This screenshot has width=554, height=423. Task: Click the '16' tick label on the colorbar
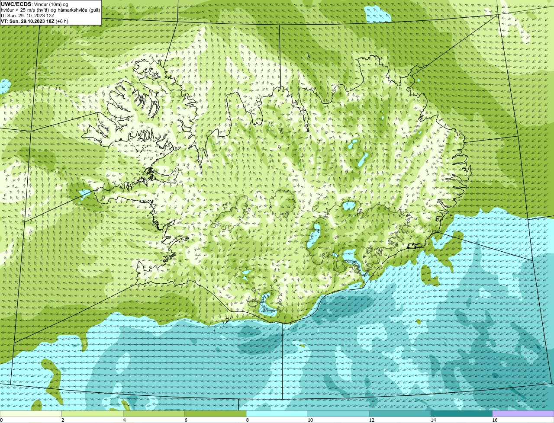point(495,420)
